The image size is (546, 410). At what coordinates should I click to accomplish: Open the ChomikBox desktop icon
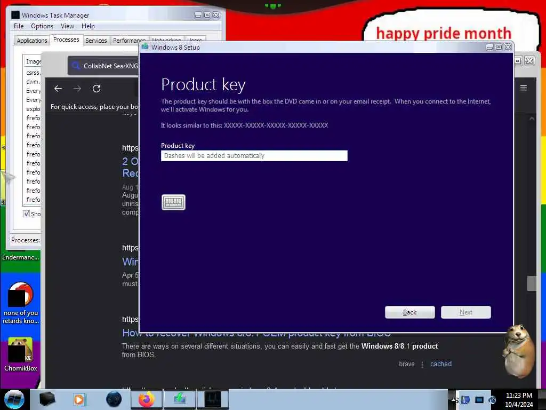[x=20, y=354]
